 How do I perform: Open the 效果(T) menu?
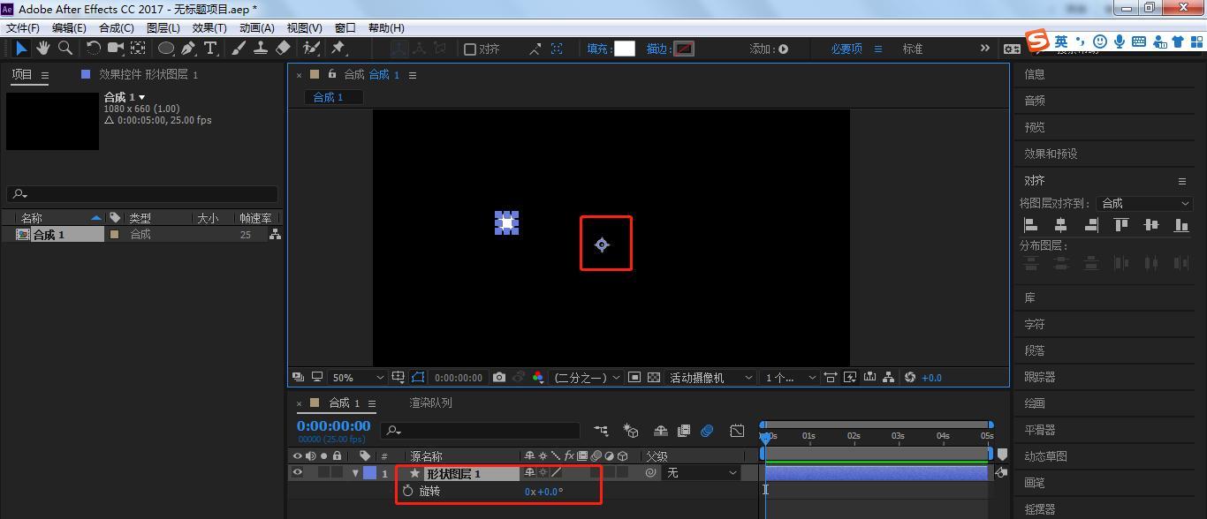209,27
